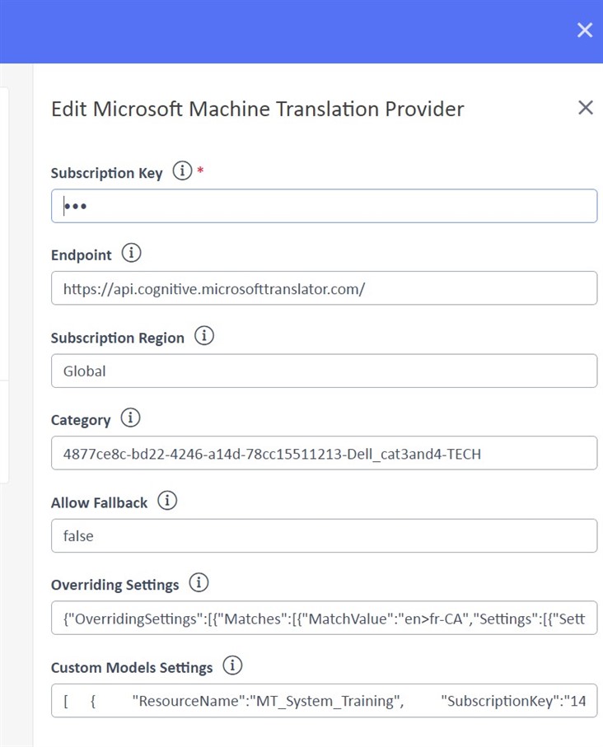Open the Allow Fallback info tooltip
The height and width of the screenshot is (747, 603).
click(x=166, y=501)
